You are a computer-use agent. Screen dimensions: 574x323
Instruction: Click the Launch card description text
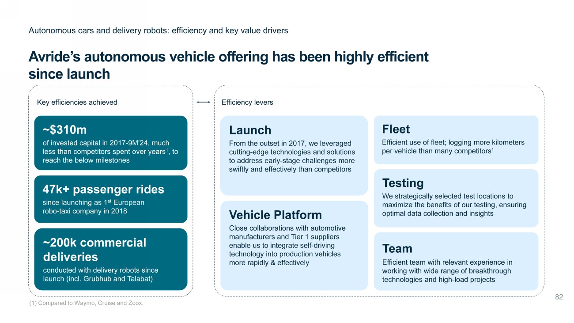coord(292,156)
